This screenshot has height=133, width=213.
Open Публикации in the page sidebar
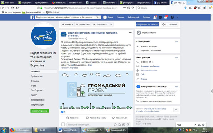[37, 76]
